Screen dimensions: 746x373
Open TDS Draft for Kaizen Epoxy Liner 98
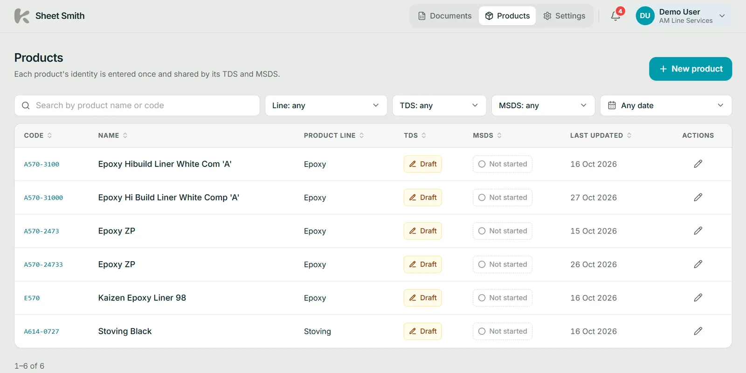423,298
